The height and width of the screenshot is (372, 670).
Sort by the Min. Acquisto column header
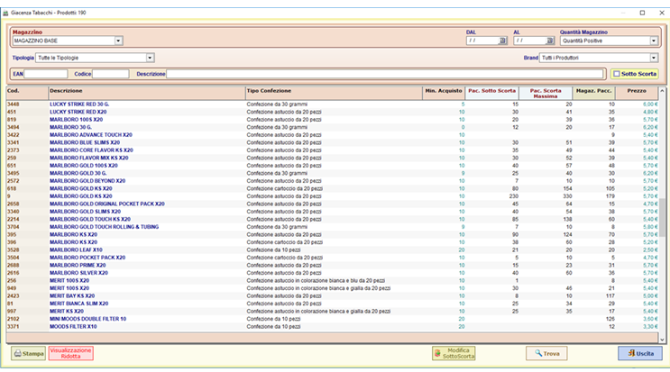444,93
